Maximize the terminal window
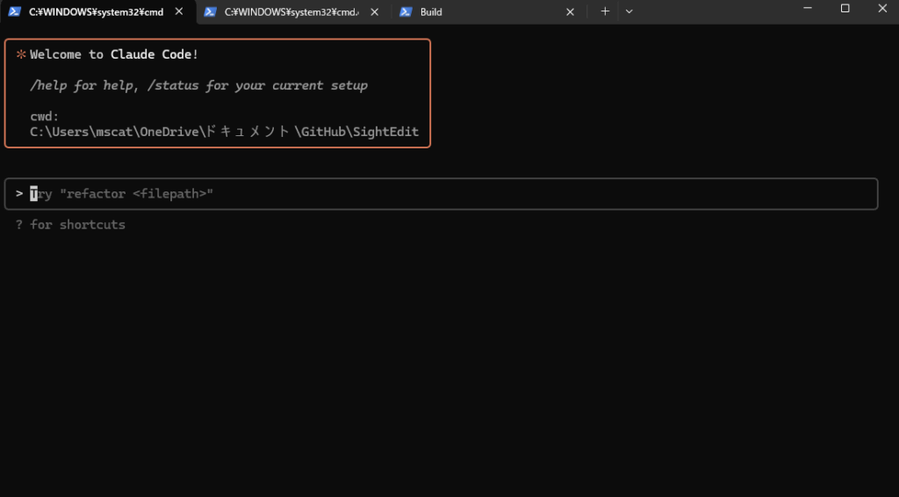The width and height of the screenshot is (899, 497). [x=845, y=9]
